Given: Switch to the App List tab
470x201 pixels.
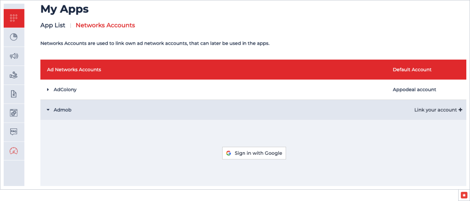Looking at the screenshot, I should click(53, 25).
